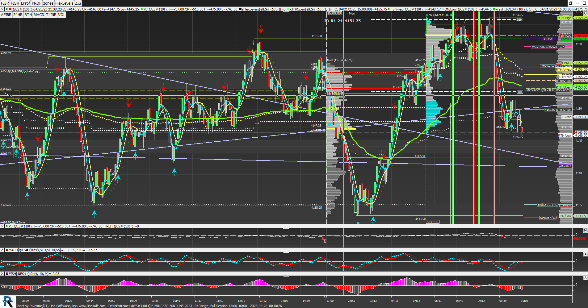Screen dimensions: 588x308
Task: Click the VB legend square in the VB pane title
Action: point(7,226)
